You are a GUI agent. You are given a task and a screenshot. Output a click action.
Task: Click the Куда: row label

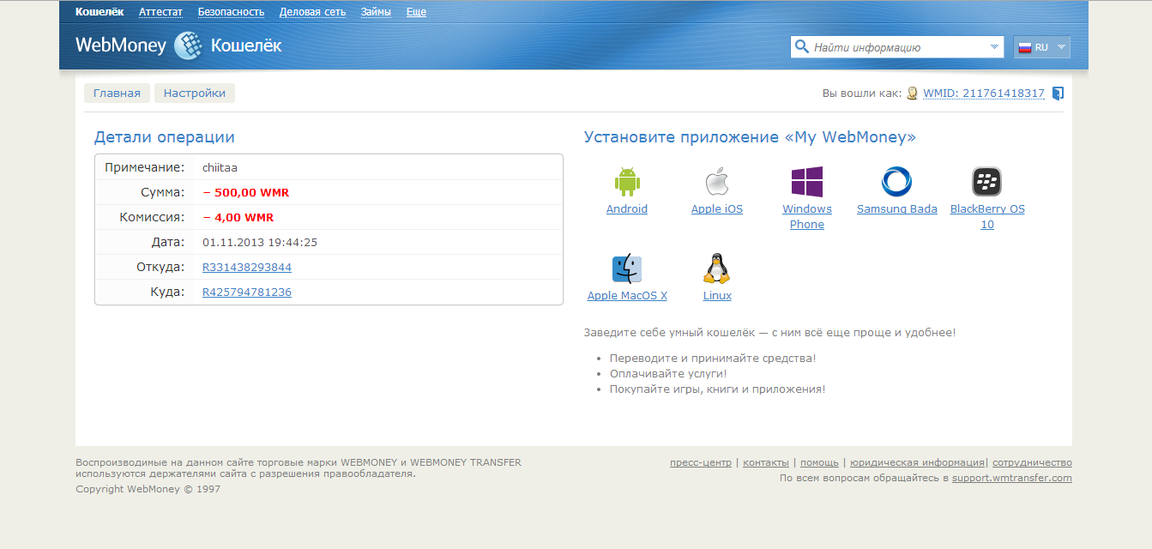(x=168, y=292)
